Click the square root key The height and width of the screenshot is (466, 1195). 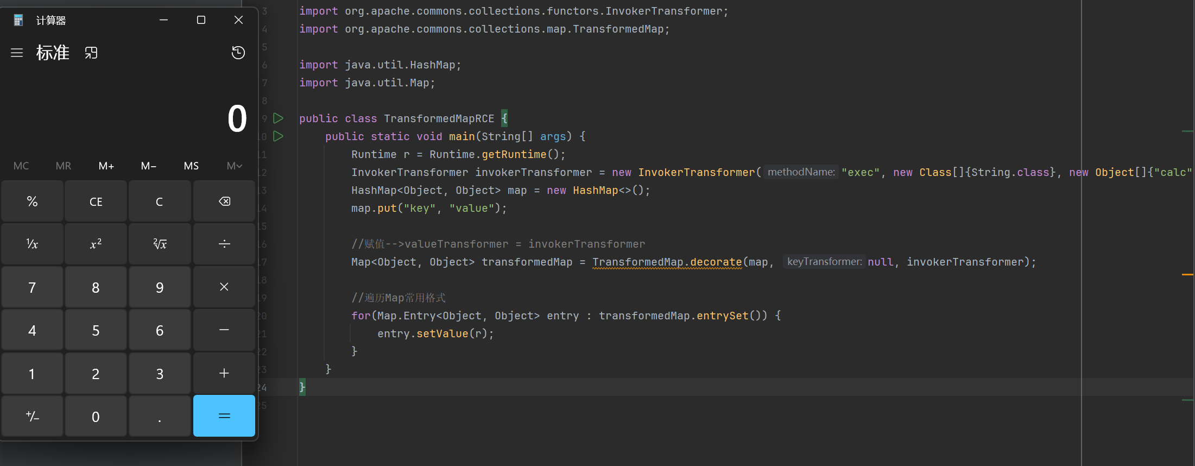160,244
